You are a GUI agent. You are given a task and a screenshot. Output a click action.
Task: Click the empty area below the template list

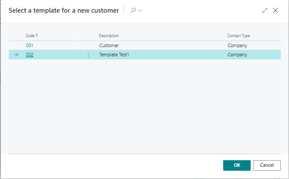[145, 106]
